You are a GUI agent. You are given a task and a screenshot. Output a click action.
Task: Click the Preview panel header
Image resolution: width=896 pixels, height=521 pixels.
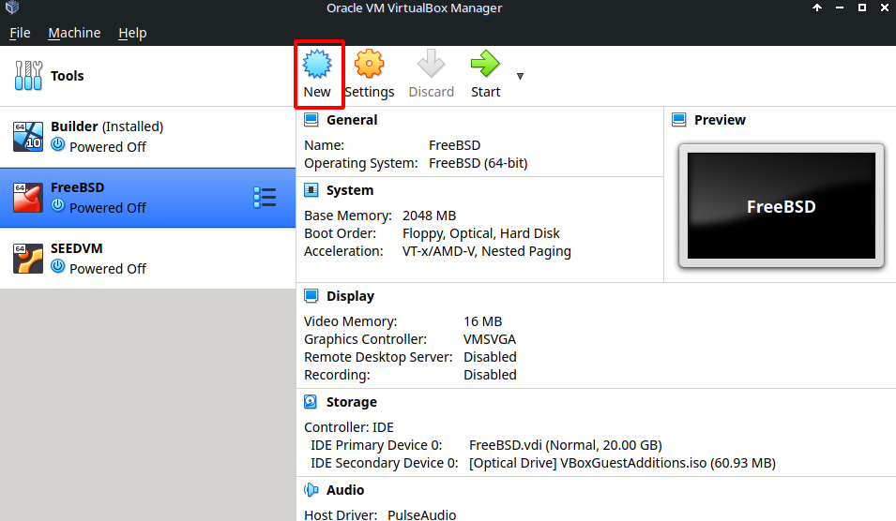tap(720, 120)
